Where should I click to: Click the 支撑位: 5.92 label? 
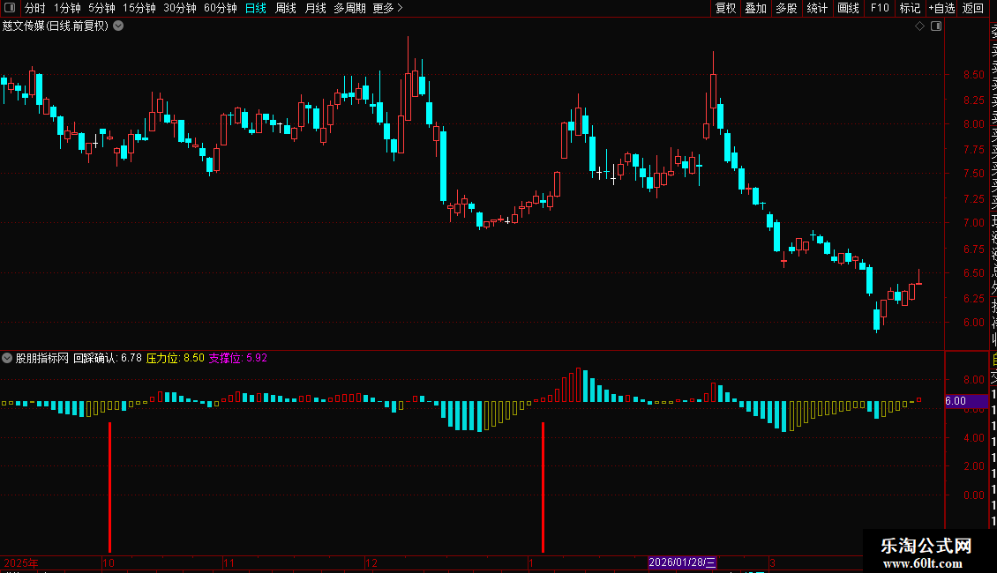coord(238,358)
